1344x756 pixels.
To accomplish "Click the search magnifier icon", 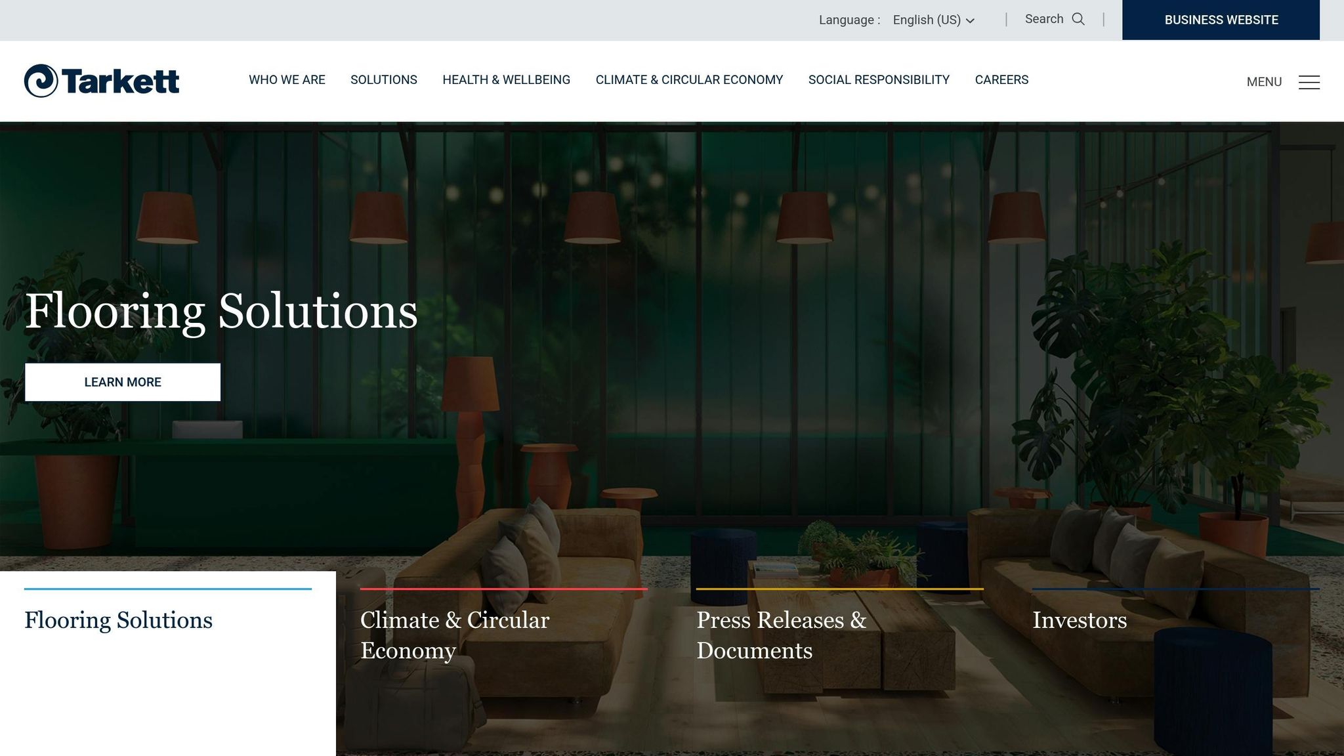I will click(1078, 19).
